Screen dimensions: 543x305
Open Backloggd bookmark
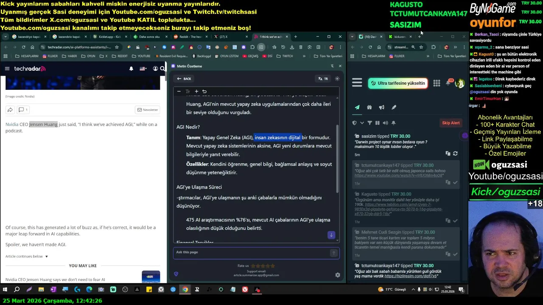[202, 56]
